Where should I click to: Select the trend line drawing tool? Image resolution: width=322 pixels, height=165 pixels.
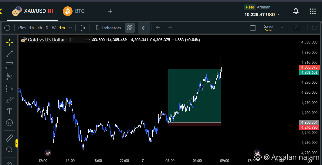coord(9,54)
